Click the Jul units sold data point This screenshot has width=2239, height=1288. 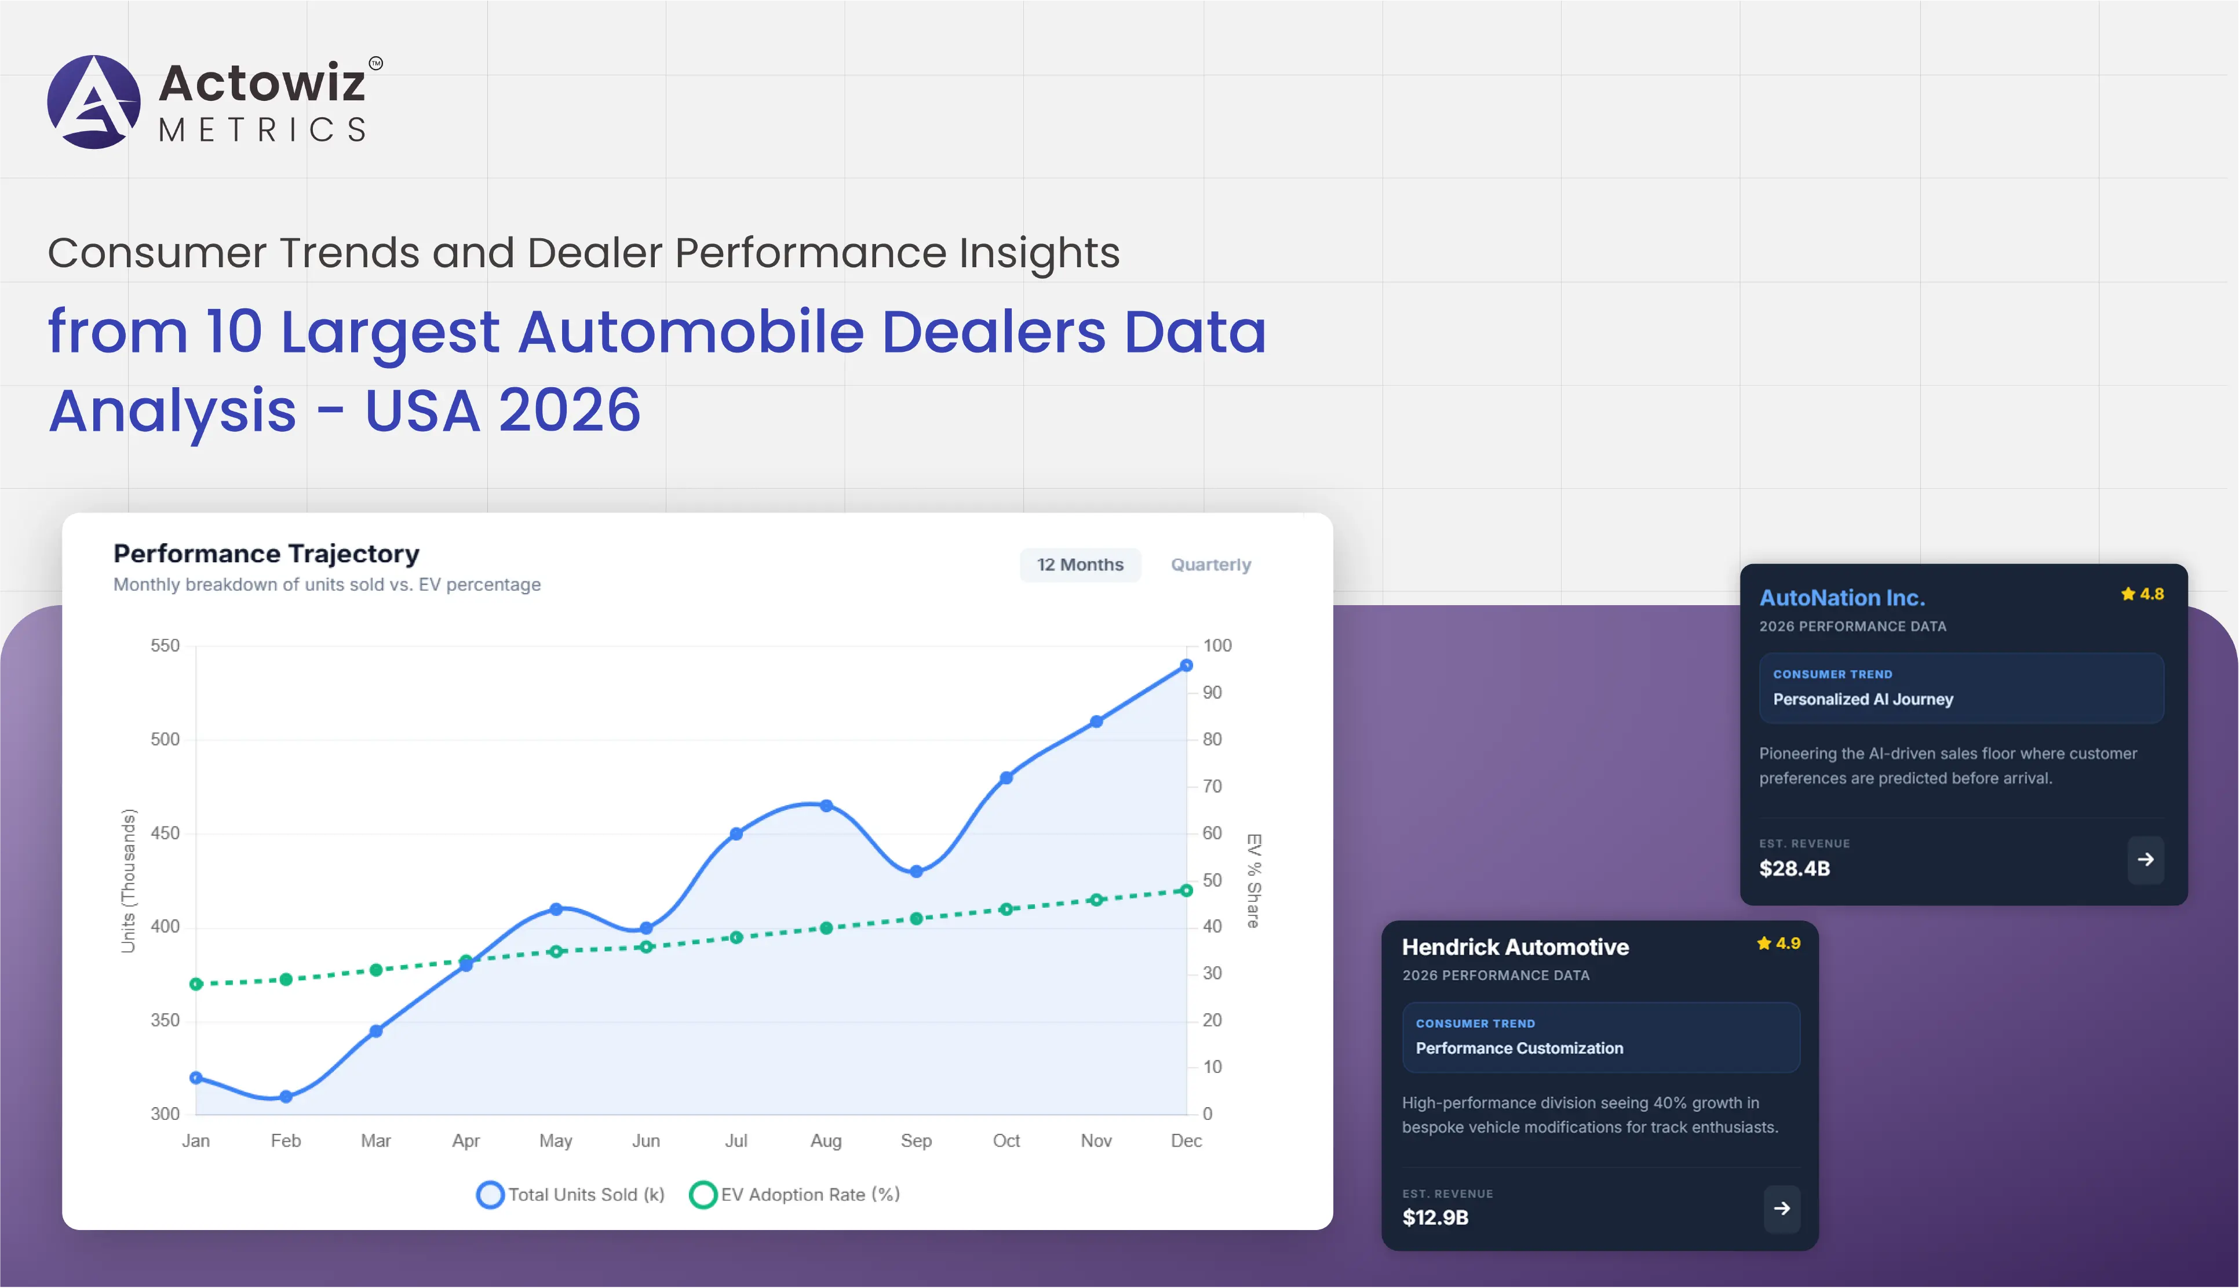(x=736, y=834)
